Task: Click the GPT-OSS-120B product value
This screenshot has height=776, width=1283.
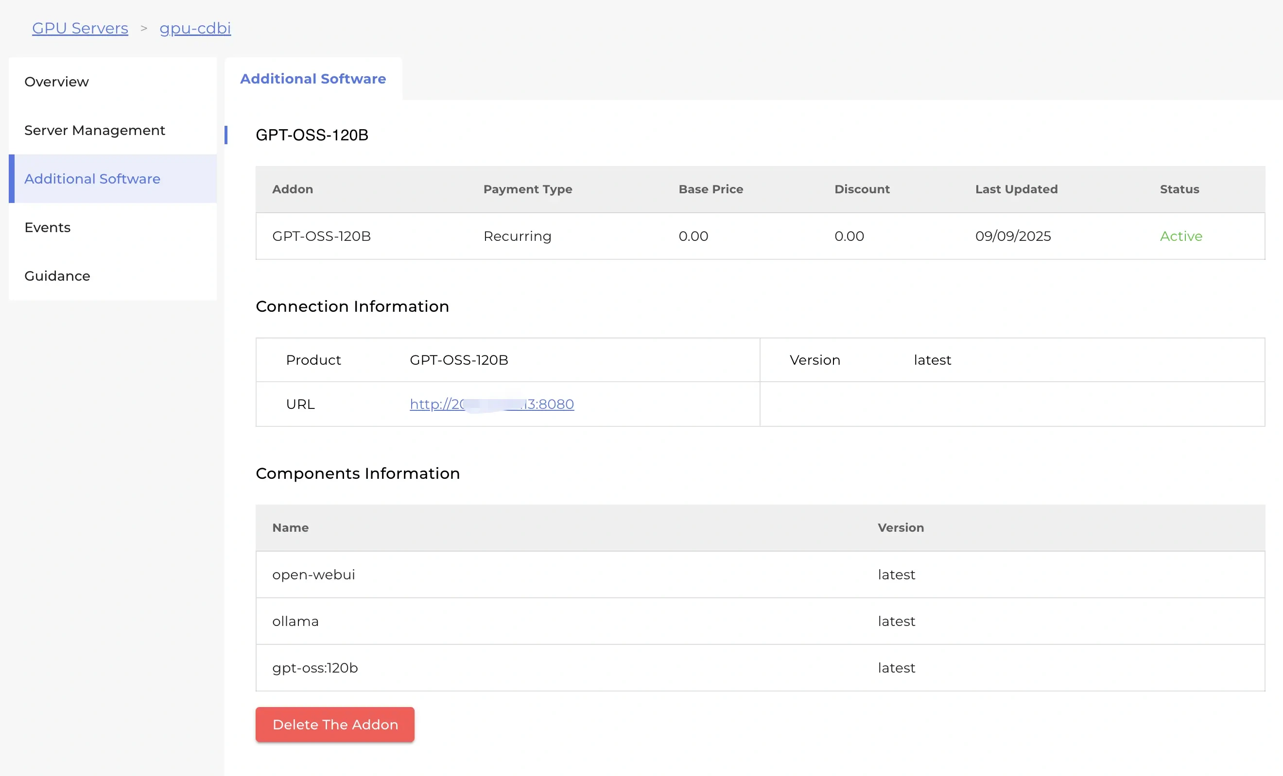Action: [459, 360]
